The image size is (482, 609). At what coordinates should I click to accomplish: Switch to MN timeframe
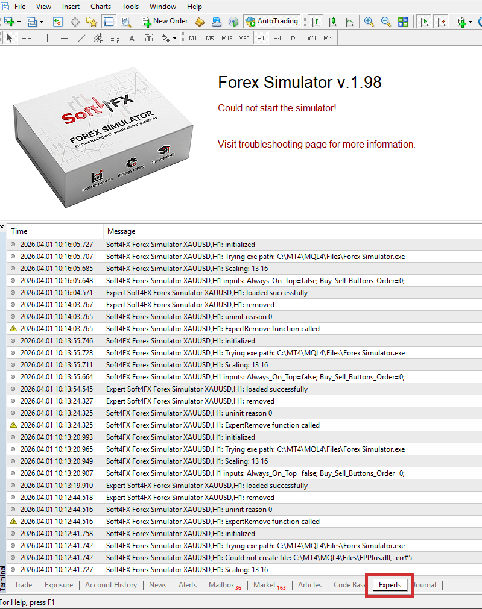328,38
